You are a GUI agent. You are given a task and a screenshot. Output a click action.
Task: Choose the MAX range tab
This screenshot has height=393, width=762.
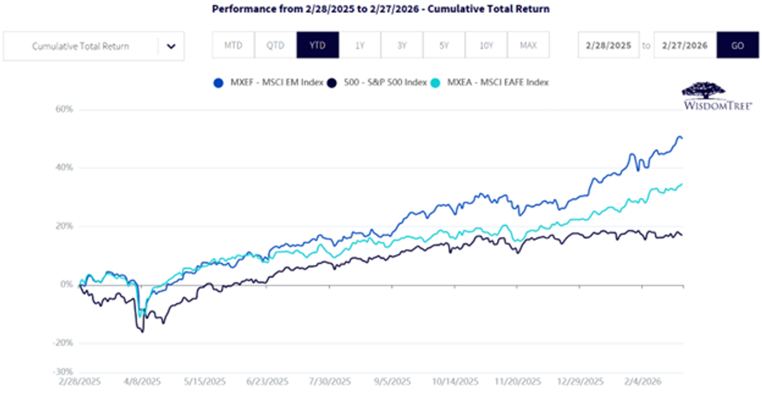point(528,46)
